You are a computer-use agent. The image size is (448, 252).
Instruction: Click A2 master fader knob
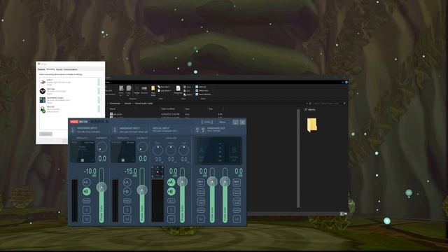[225, 181]
